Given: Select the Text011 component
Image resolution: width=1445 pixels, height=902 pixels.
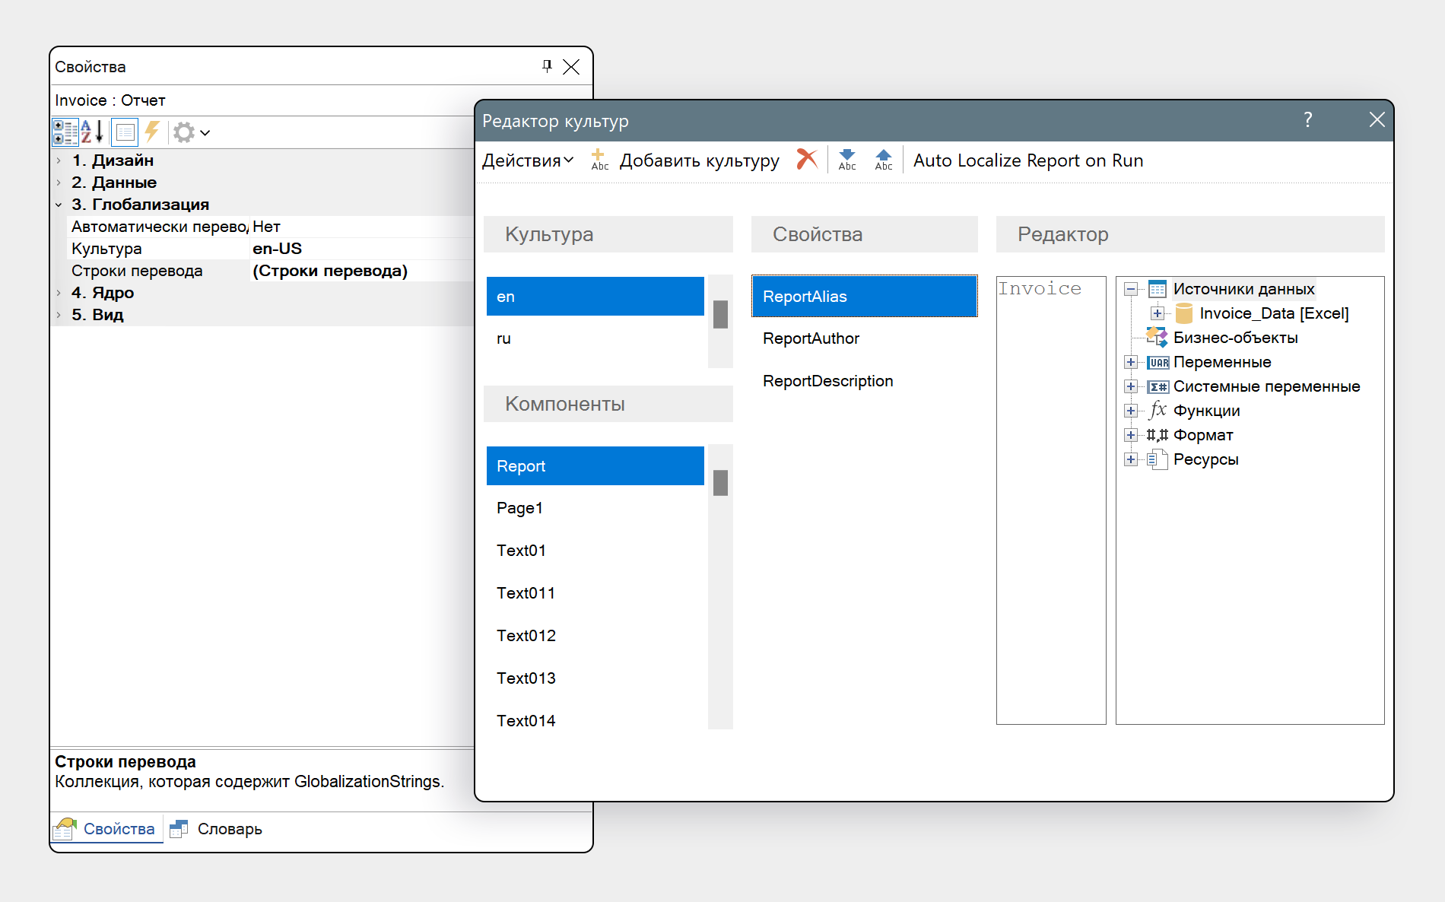Looking at the screenshot, I should click(595, 593).
